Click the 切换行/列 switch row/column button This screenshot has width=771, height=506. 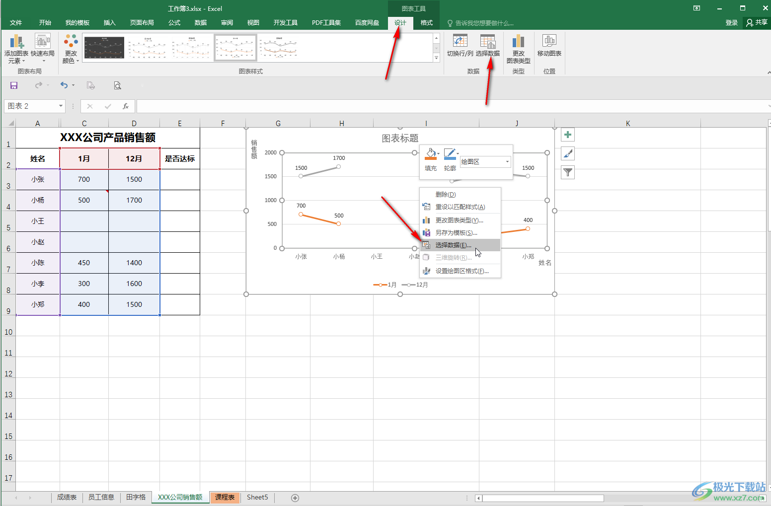click(460, 46)
